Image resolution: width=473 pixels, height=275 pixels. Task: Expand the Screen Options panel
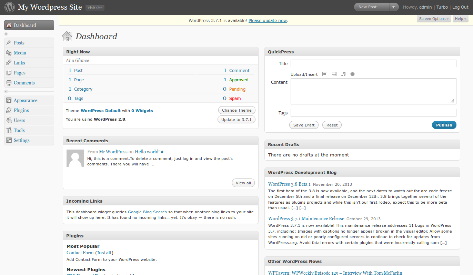(x=434, y=19)
